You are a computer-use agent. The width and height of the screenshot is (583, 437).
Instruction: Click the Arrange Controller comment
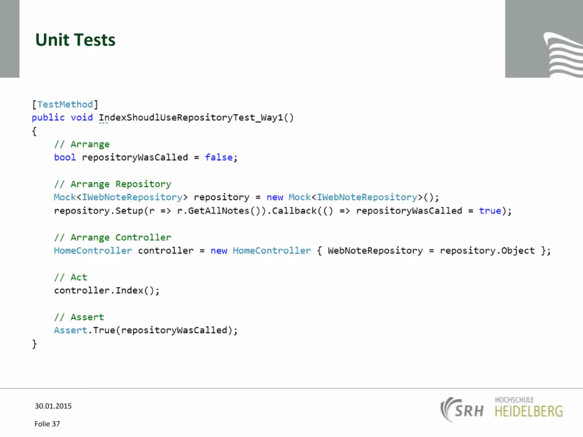click(x=113, y=238)
